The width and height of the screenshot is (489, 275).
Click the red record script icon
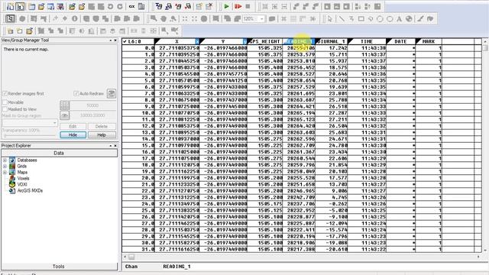coord(238,6)
